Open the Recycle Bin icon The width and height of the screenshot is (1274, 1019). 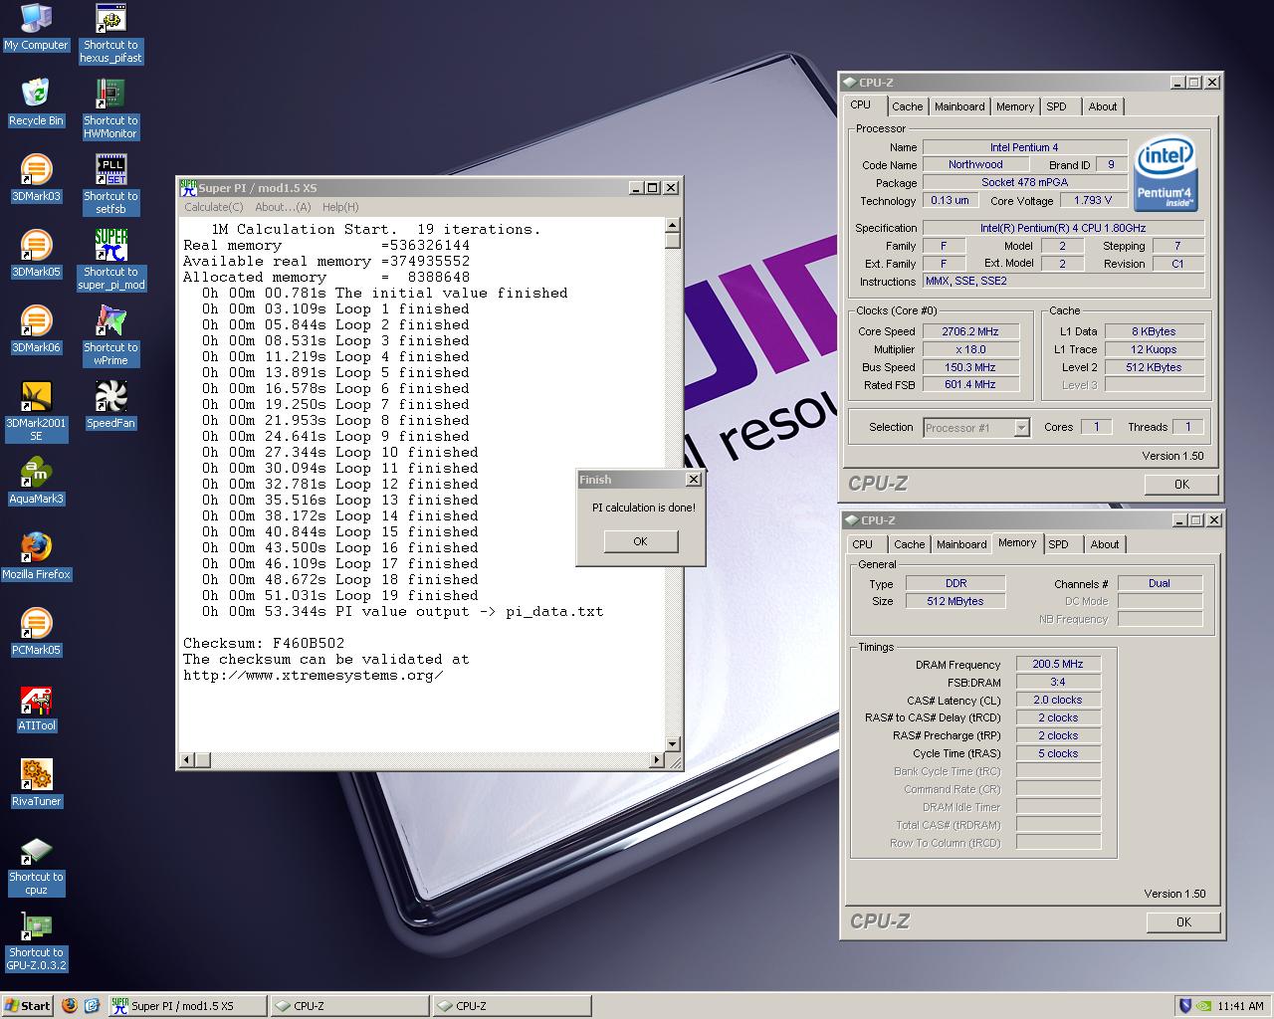(36, 102)
